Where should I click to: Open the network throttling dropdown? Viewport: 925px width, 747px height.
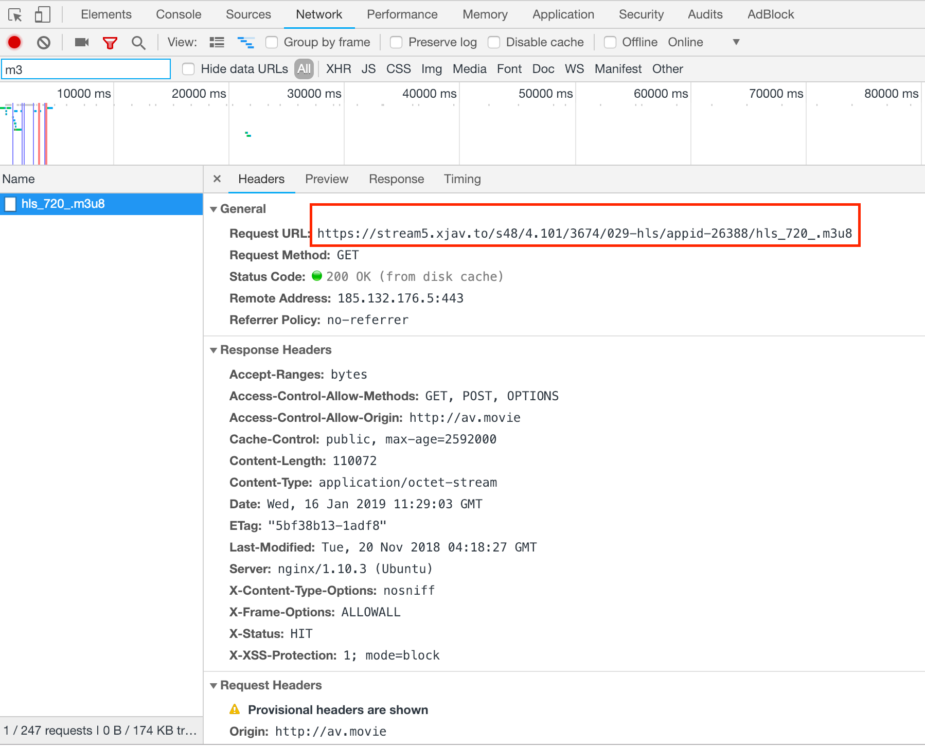737,42
